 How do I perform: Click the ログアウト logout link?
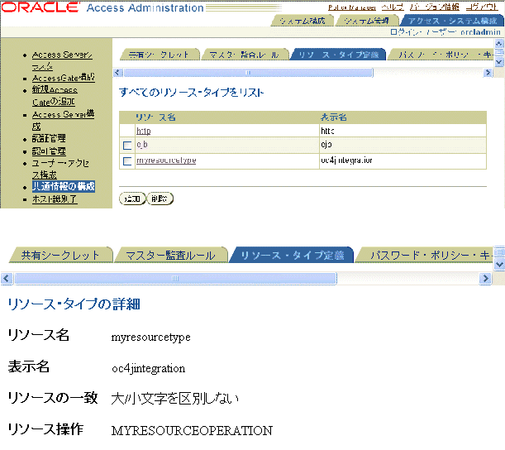click(x=482, y=7)
